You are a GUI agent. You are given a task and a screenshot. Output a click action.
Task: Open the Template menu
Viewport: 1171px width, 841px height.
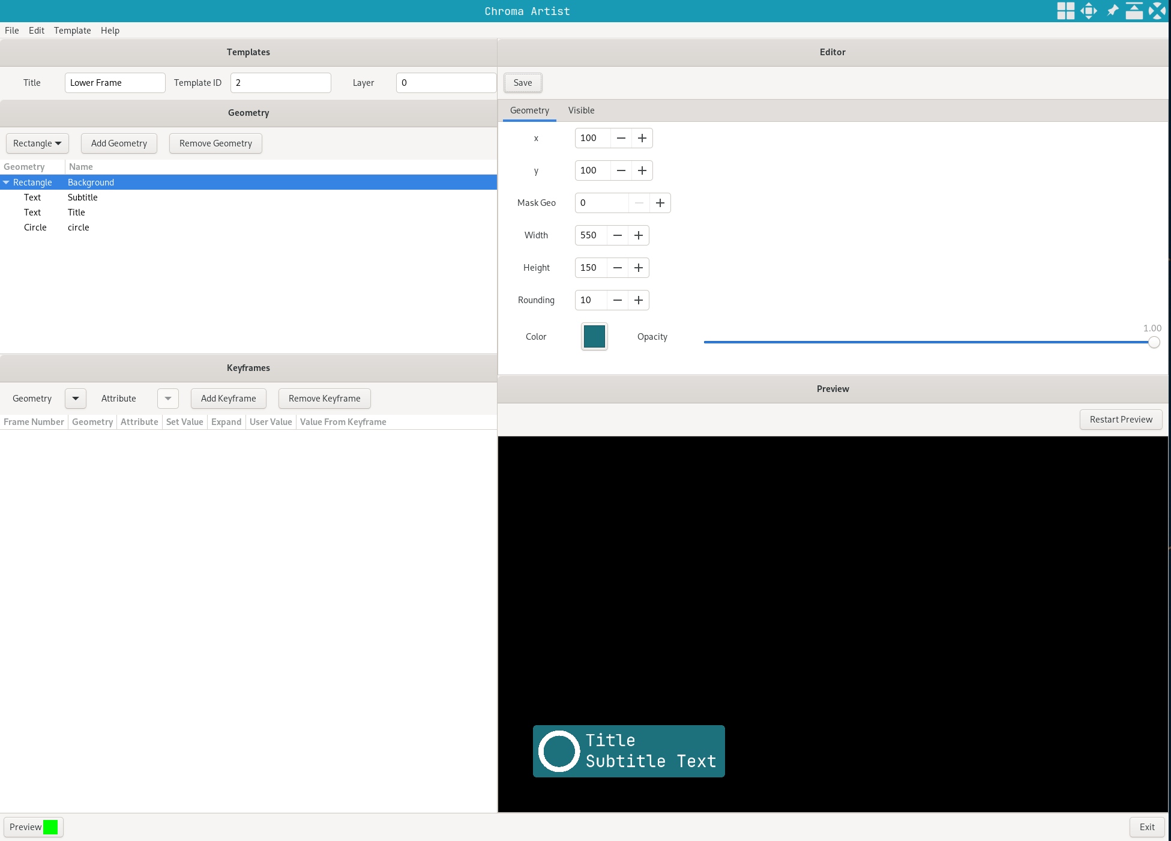pos(73,31)
